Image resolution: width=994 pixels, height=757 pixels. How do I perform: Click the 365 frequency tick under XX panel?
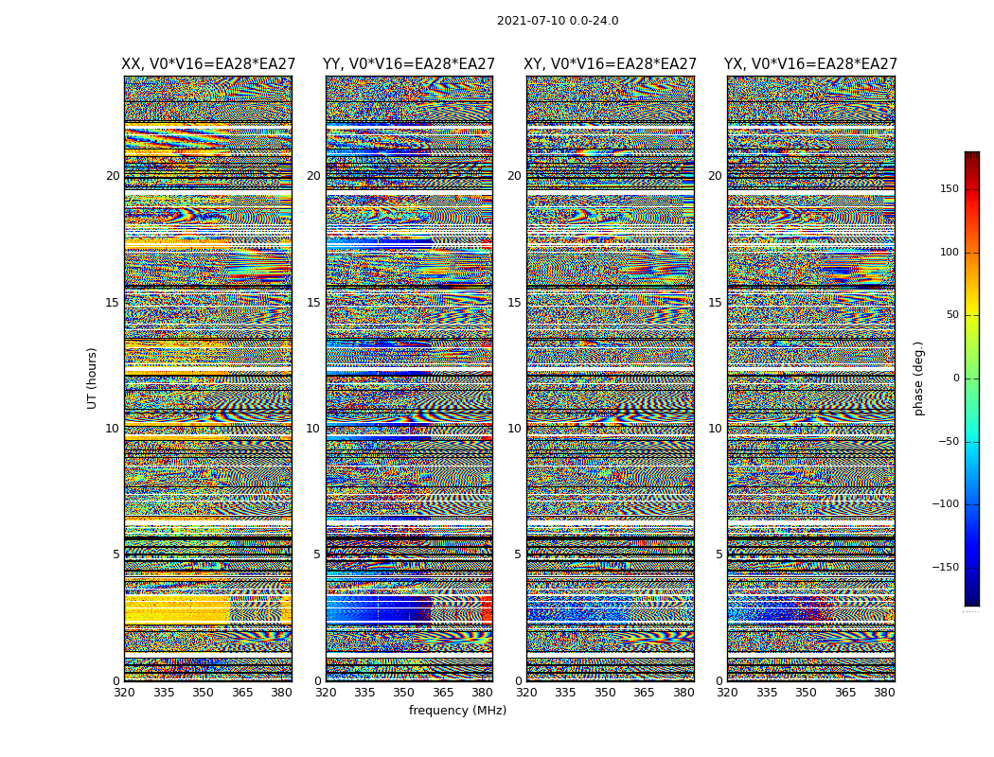[x=242, y=693]
